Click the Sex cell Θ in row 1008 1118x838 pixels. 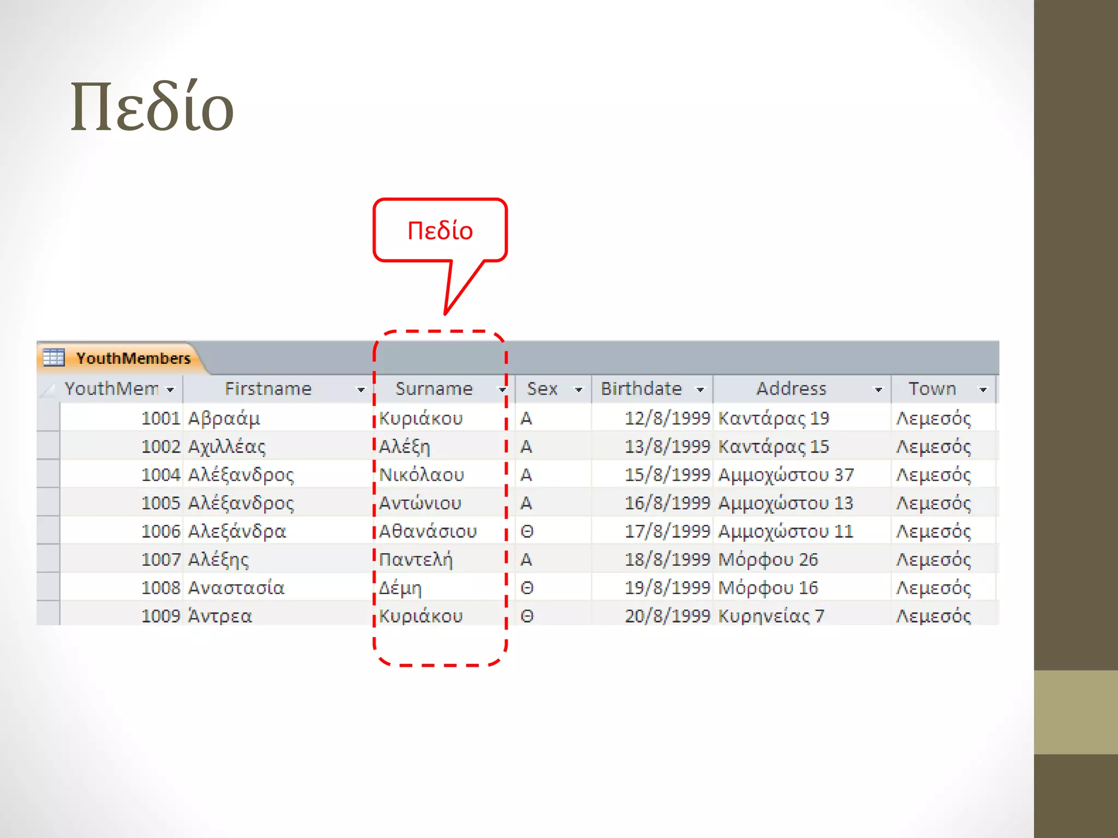pos(527,588)
